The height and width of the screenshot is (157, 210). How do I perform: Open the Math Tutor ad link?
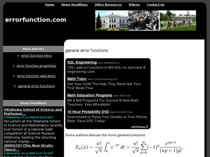(77, 79)
